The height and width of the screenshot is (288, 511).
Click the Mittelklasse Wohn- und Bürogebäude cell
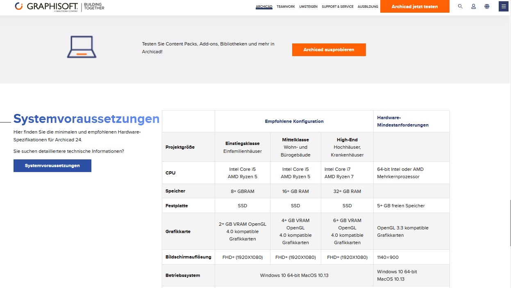click(295, 147)
